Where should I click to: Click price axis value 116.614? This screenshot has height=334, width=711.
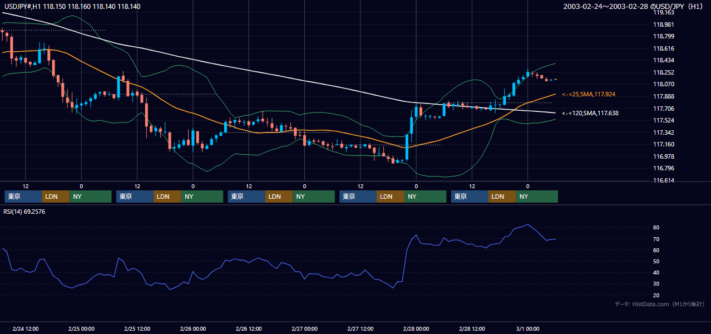pos(663,180)
